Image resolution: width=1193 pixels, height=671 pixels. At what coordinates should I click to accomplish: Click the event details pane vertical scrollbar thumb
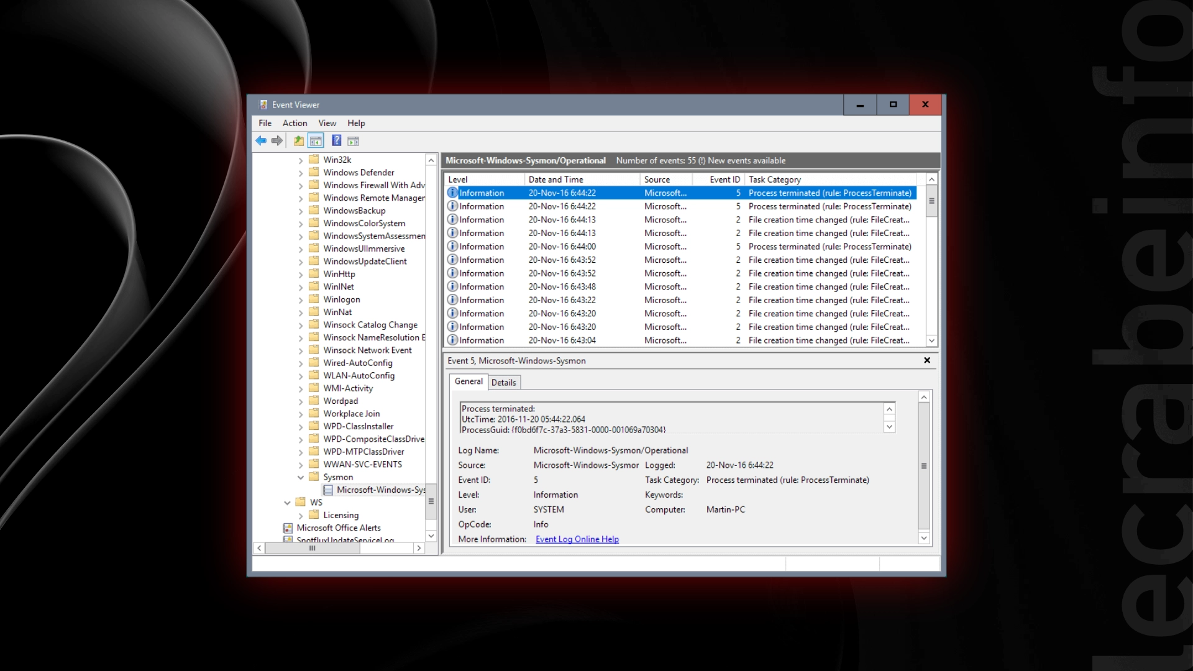(924, 466)
